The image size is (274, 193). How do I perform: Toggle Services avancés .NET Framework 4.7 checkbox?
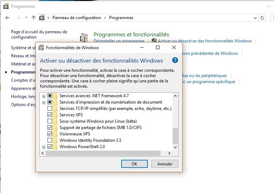tap(50, 96)
